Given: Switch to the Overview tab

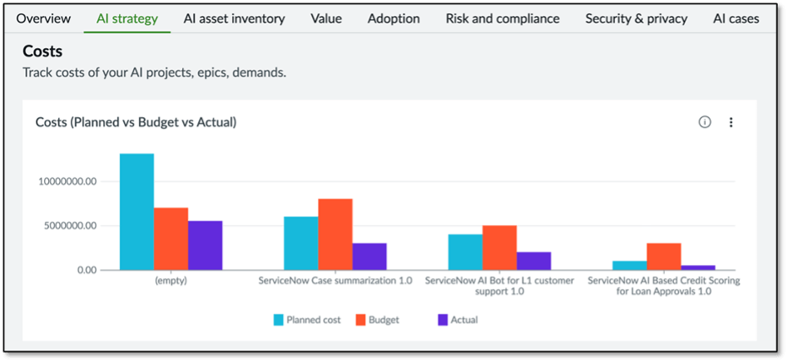Looking at the screenshot, I should pyautogui.click(x=43, y=18).
